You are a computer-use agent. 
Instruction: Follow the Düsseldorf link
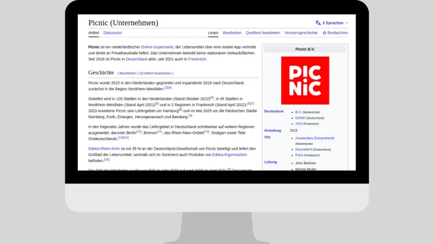coord(303,150)
